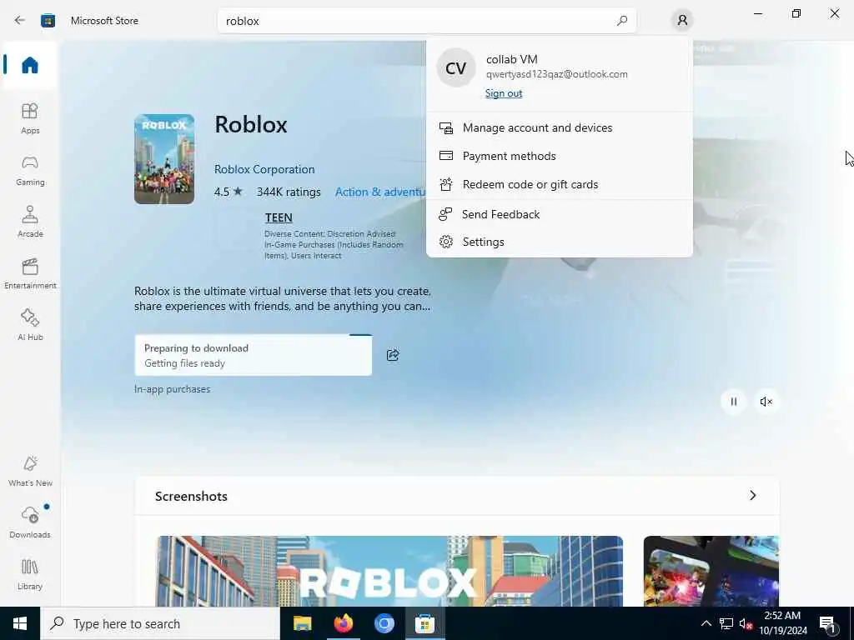Image resolution: width=854 pixels, height=640 pixels.
Task: Click the taskbar search box
Action: [160, 623]
